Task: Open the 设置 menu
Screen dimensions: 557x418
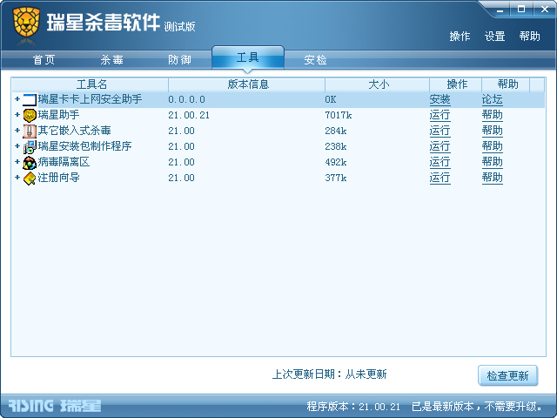Action: tap(495, 37)
